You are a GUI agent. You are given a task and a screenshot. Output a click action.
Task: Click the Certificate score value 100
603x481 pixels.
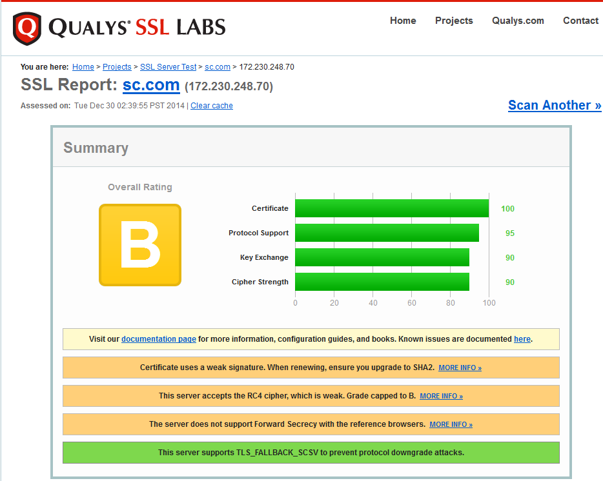point(507,209)
